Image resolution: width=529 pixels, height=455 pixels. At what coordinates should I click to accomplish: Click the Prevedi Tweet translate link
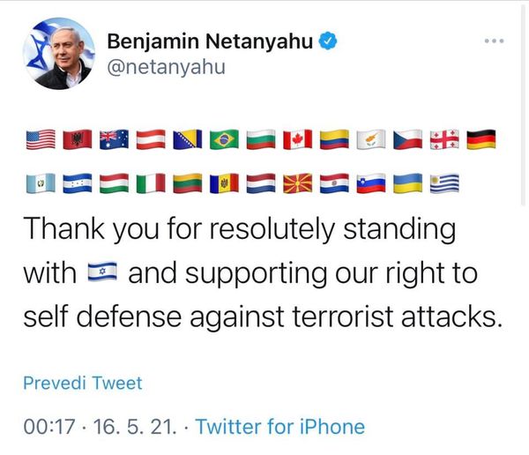(x=82, y=383)
